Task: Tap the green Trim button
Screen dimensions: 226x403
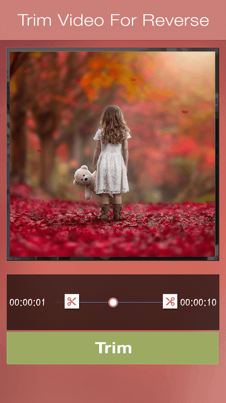Action: click(113, 348)
